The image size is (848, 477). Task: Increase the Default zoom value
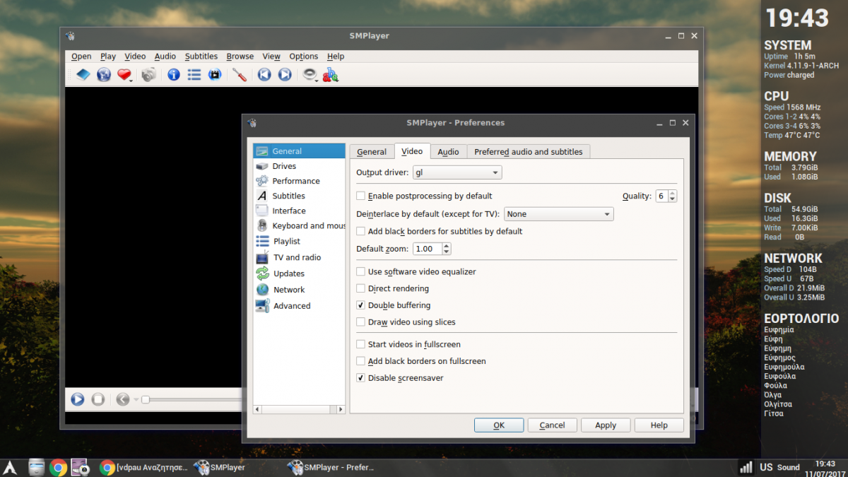(x=447, y=246)
